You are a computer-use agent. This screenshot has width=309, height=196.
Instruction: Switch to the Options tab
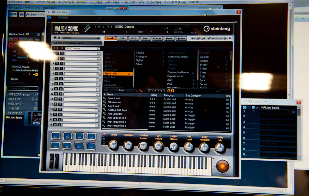tap(181, 38)
